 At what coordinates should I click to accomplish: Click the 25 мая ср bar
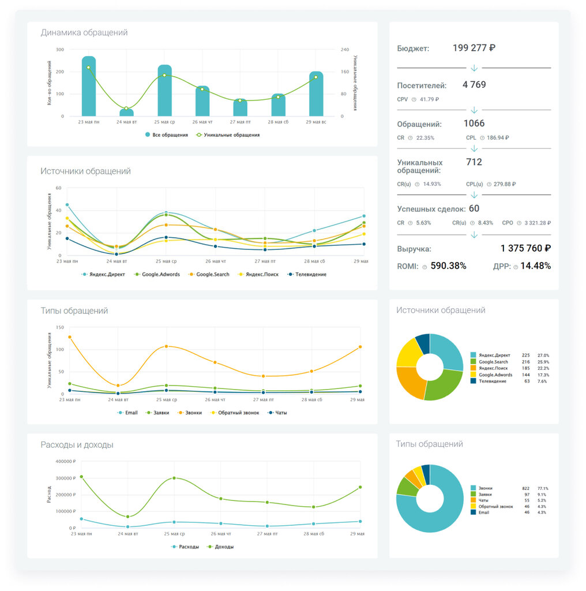point(164,91)
